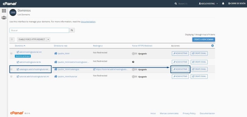Image resolution: width=247 pixels, height=117 pixels.
Task: Click Documentación footer link
Action: [207, 113]
